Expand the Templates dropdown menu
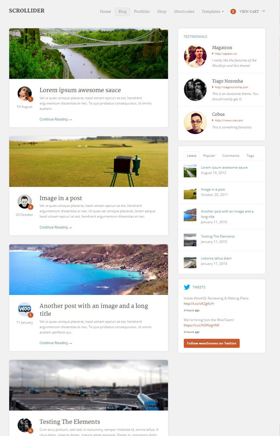This screenshot has width=280, height=436. tap(213, 11)
